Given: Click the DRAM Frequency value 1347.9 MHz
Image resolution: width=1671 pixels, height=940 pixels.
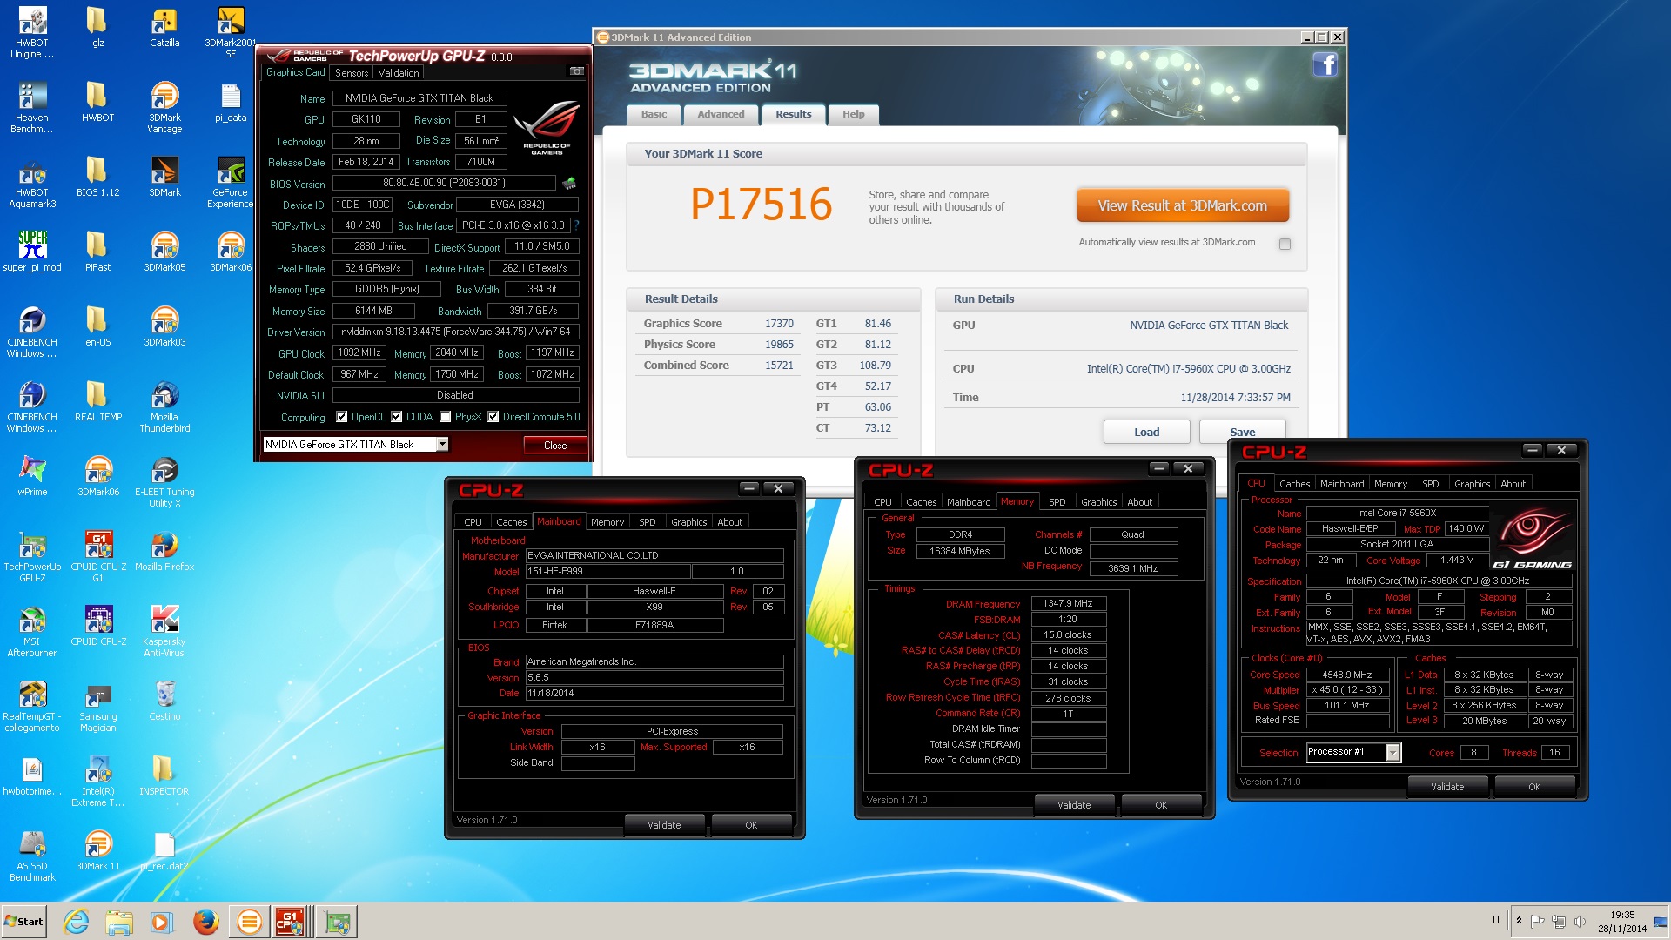Looking at the screenshot, I should [1068, 603].
